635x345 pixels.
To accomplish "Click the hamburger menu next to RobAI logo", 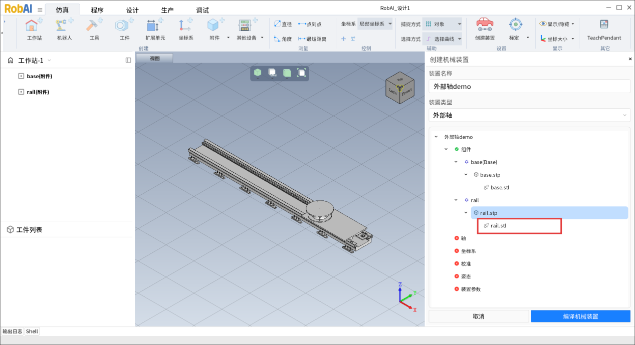I will tap(40, 10).
